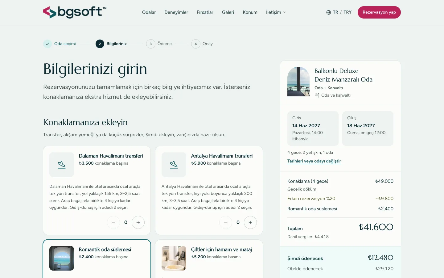444x278 pixels.
Task: Select step 3 Ödeme
Action: point(159,44)
